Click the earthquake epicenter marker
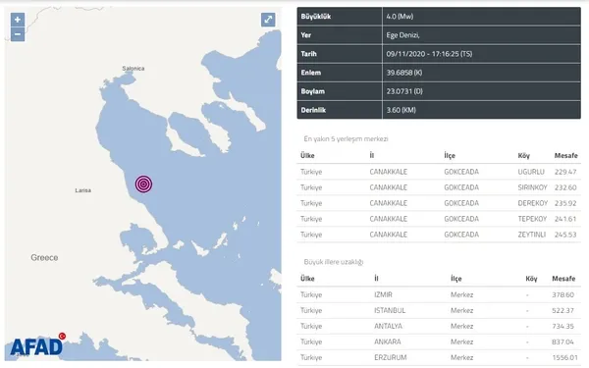589x368 pixels. pos(143,184)
